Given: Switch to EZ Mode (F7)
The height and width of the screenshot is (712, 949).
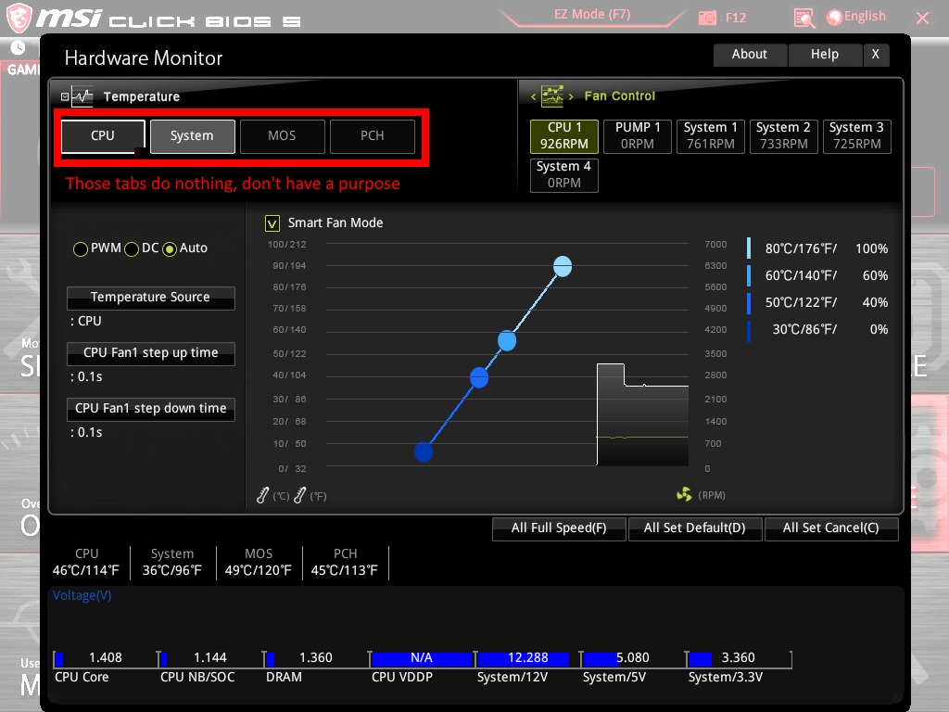Looking at the screenshot, I should (x=592, y=15).
